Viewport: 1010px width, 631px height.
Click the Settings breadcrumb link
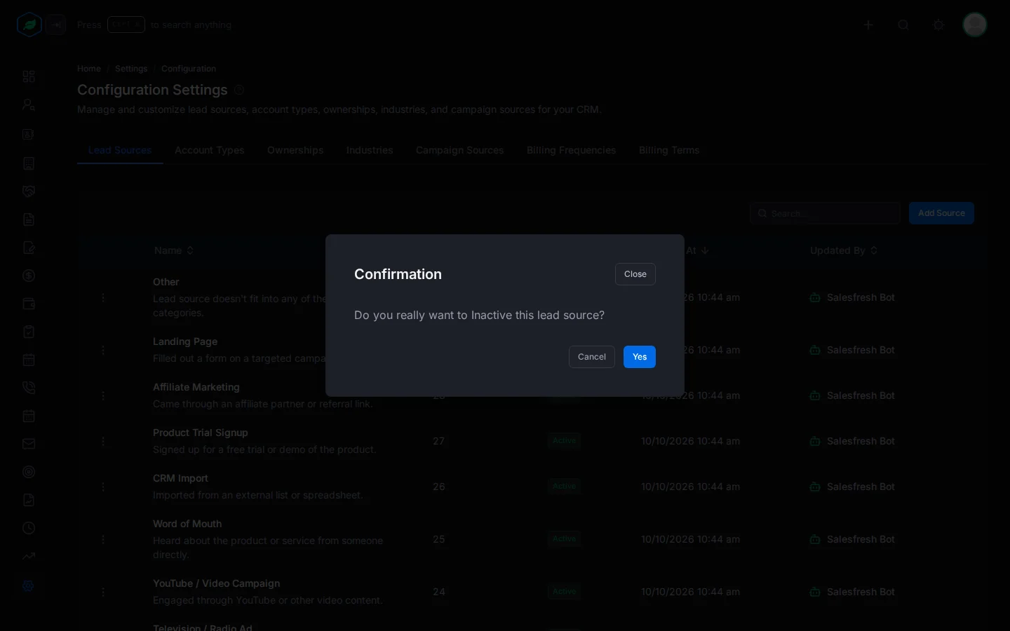tap(131, 69)
